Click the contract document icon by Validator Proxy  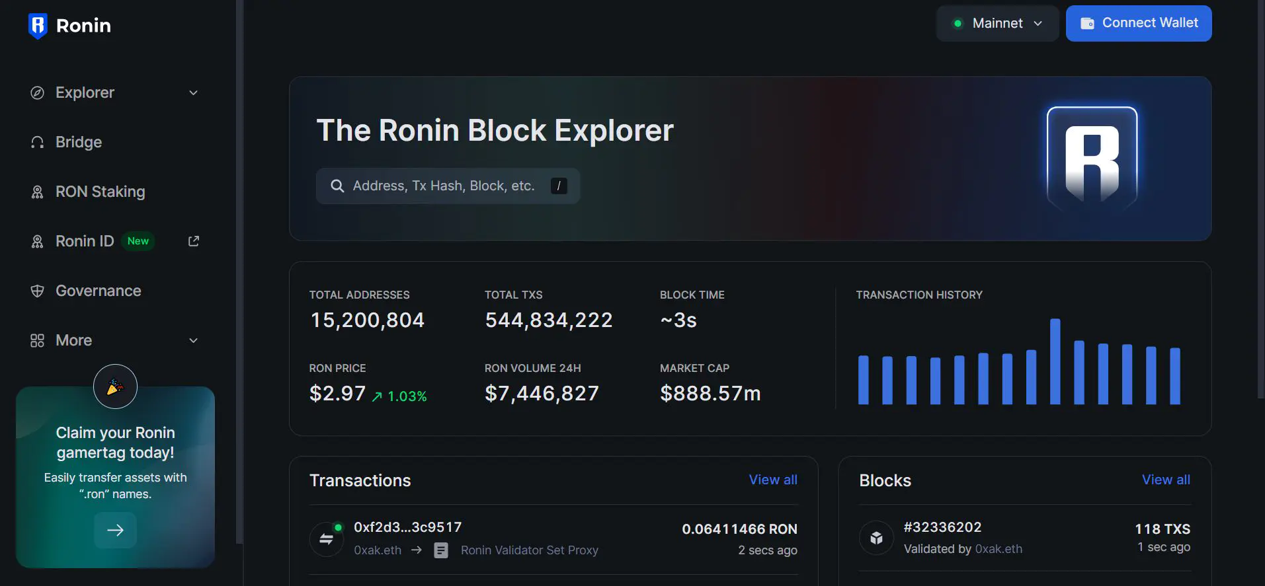[x=441, y=550]
